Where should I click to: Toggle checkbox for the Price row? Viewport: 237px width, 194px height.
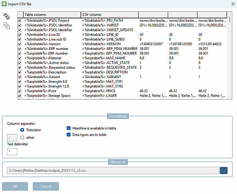(x=20, y=91)
